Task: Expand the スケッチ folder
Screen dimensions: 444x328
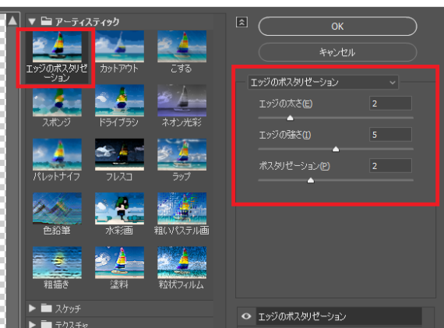Action: click(x=32, y=309)
